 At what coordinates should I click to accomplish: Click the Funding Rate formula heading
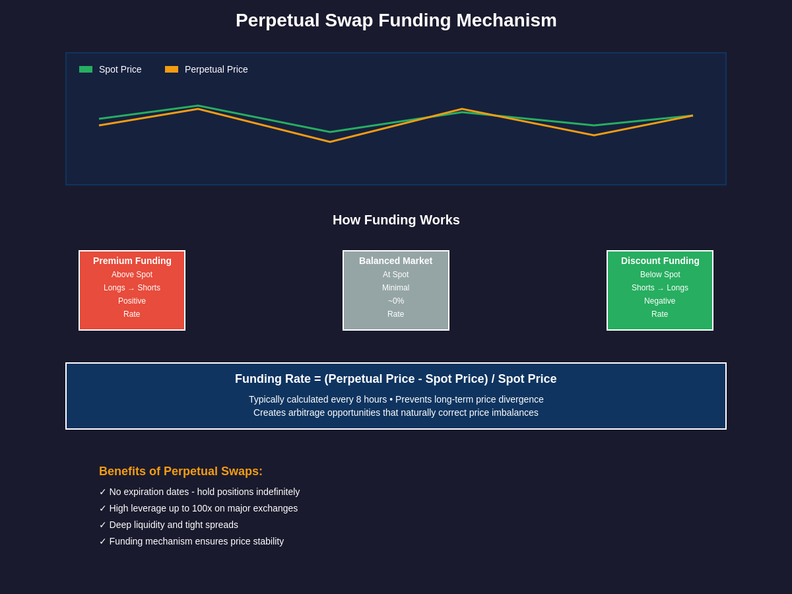[x=396, y=379]
